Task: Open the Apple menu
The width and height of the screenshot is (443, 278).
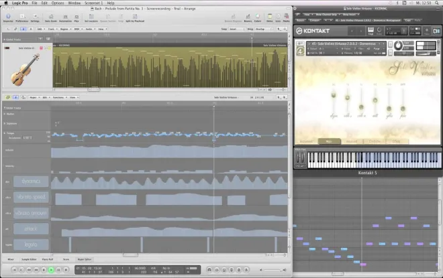Action: pos(5,3)
